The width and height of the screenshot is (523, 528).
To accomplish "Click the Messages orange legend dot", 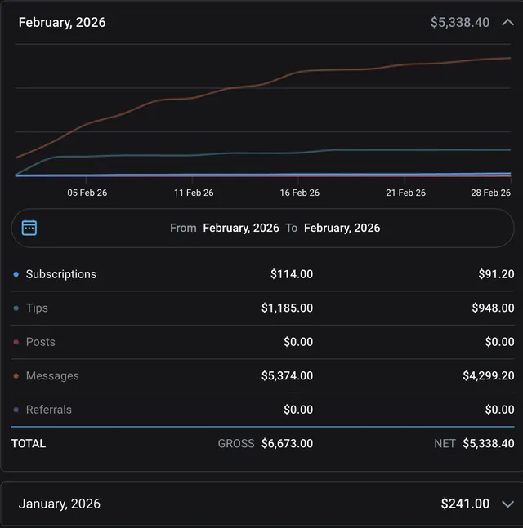I will coord(16,375).
